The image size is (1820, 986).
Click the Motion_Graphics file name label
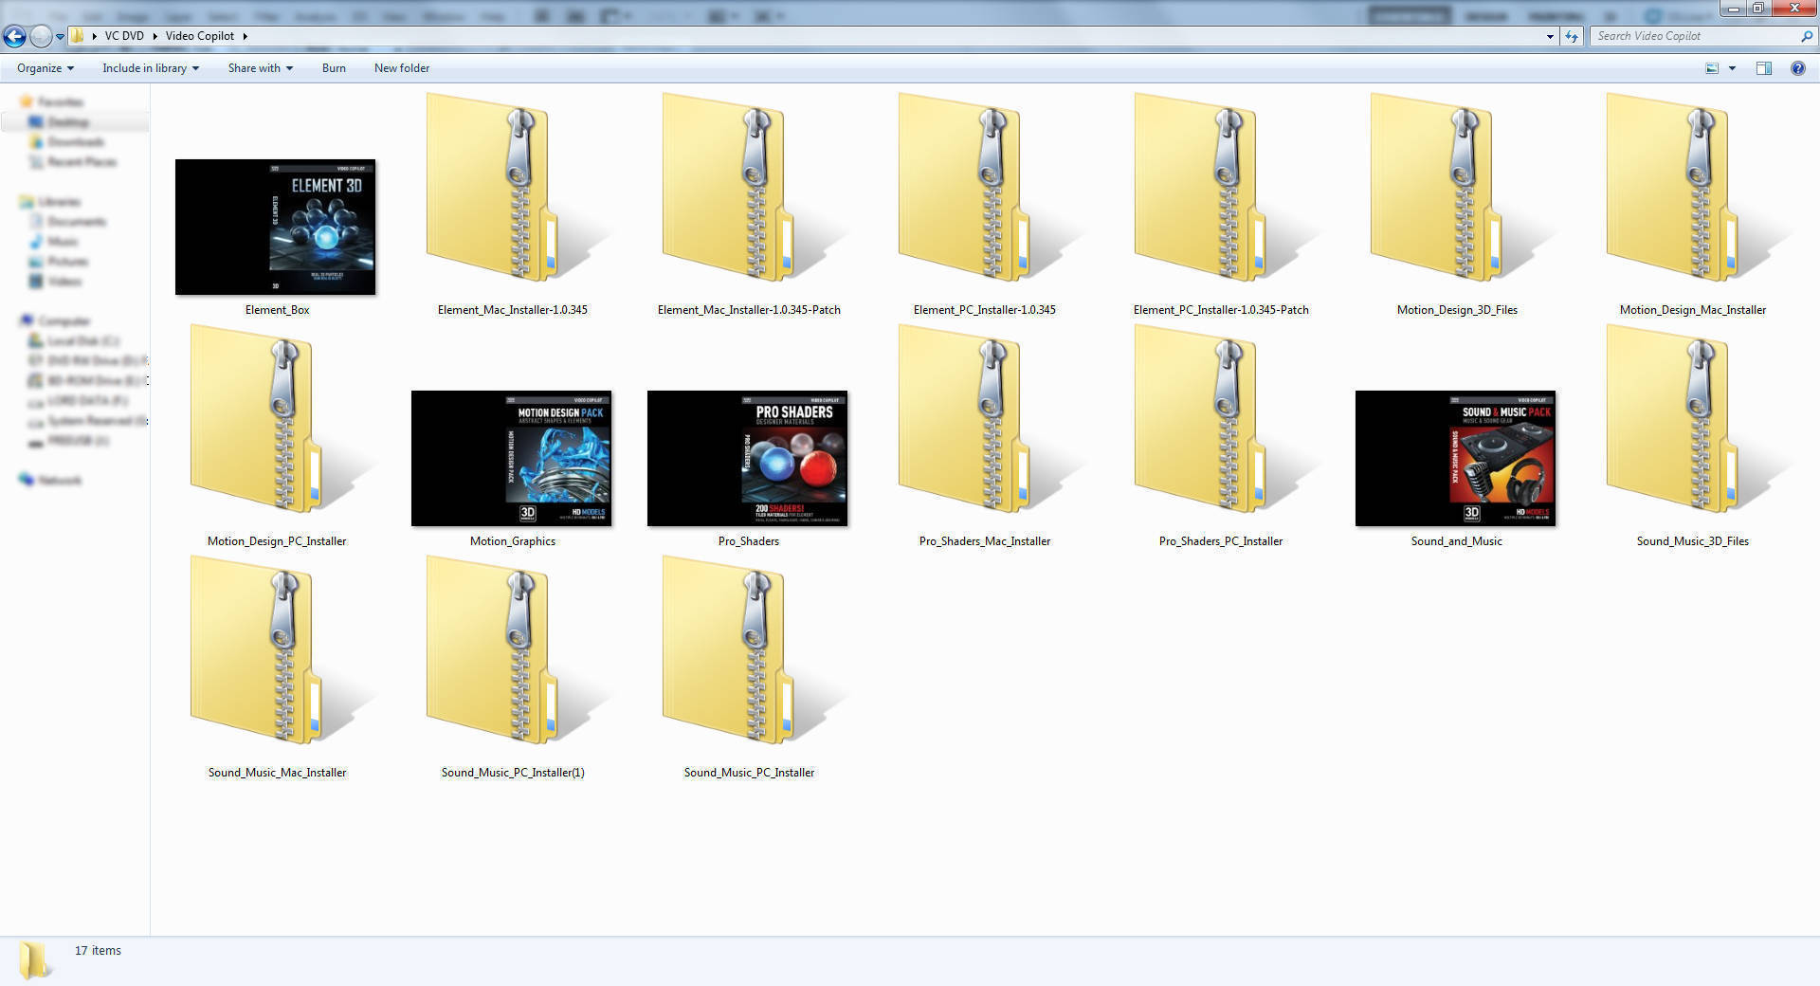point(513,541)
